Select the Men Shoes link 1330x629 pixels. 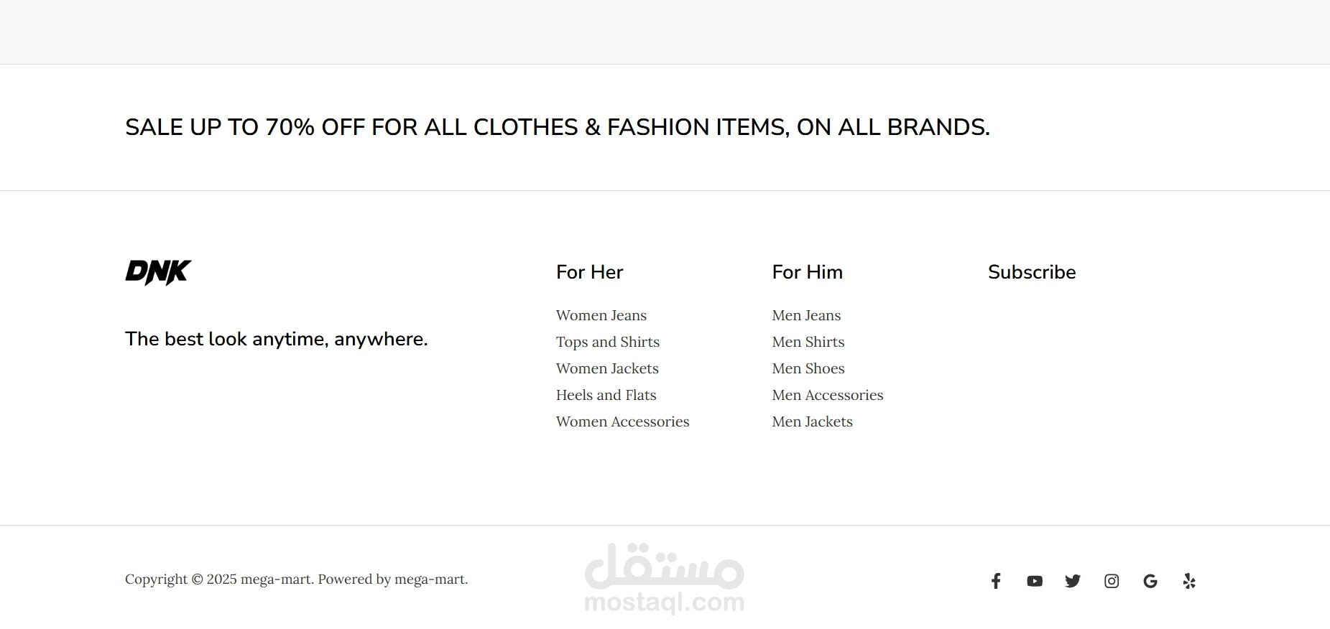[808, 368]
